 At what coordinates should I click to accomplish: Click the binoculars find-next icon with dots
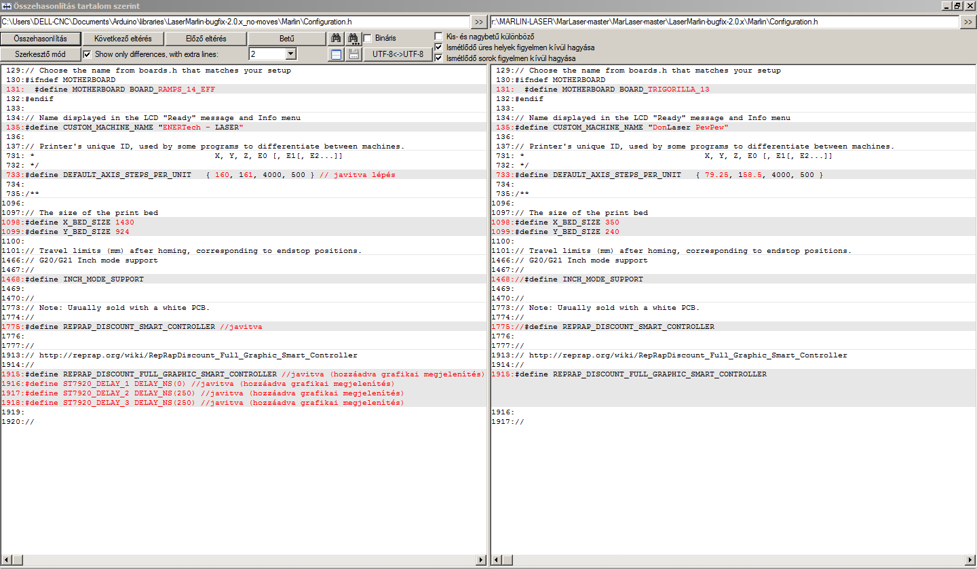(x=354, y=39)
